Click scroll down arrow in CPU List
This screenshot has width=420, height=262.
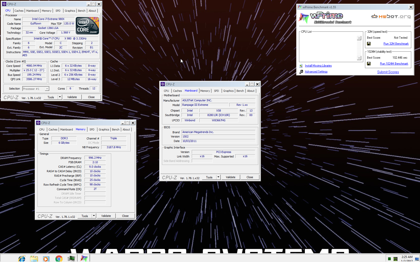click(x=359, y=58)
